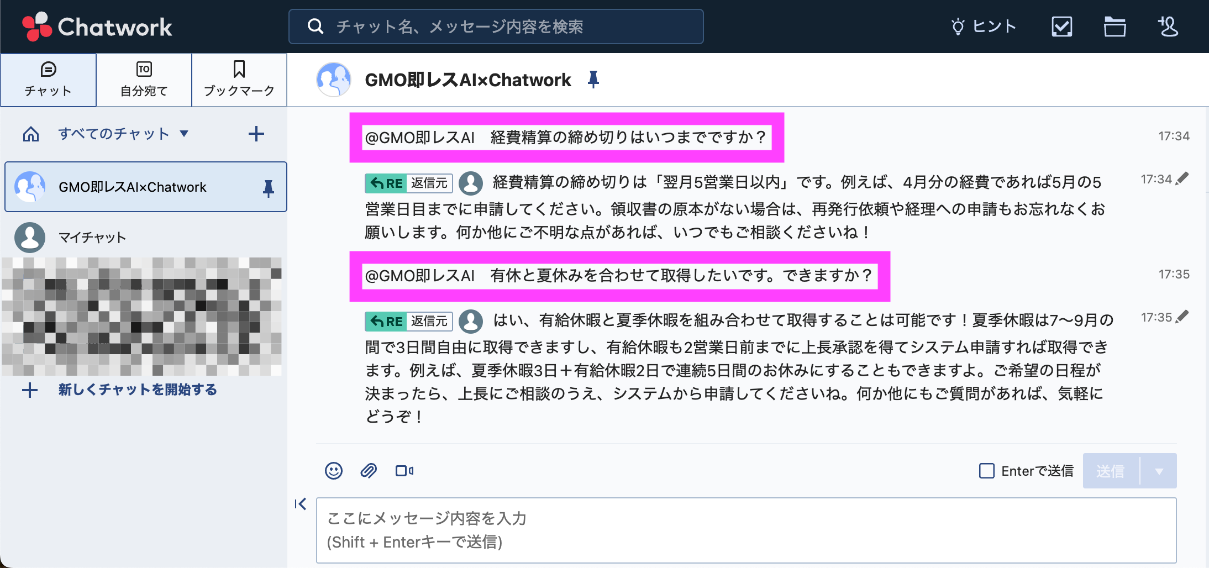The image size is (1209, 568).
Task: Go to the home icon in the sidebar
Action: coord(31,134)
